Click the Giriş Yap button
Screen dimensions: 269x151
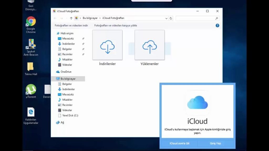tap(215, 143)
